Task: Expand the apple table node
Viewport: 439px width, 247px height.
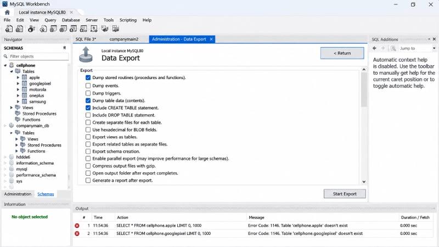Action: click(x=18, y=77)
